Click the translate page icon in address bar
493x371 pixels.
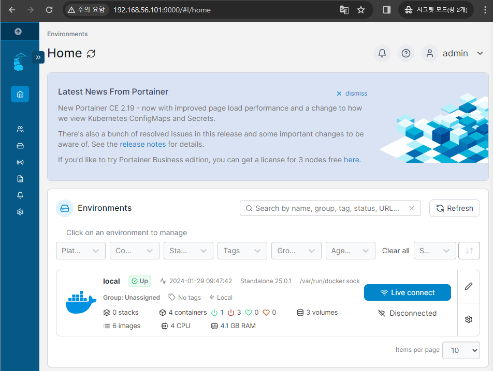344,10
